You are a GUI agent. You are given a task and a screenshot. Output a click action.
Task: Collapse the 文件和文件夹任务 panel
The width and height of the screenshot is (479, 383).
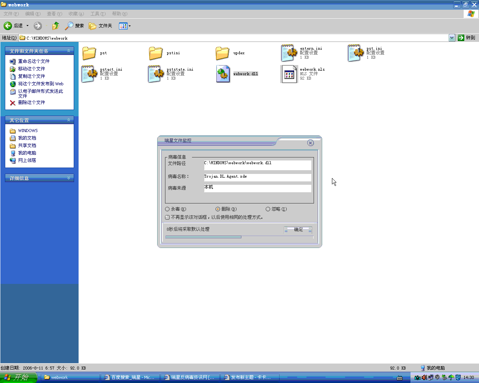tap(68, 51)
